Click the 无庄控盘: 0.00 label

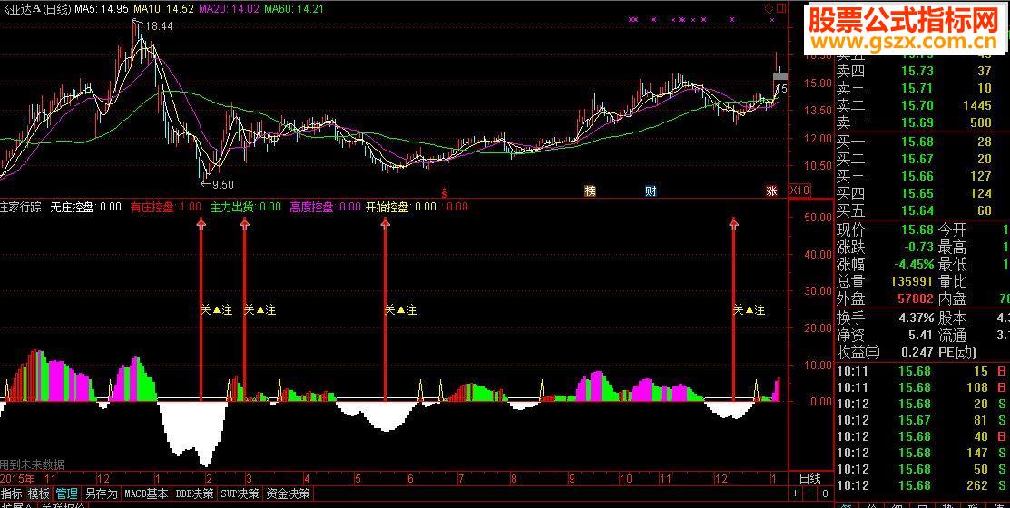(x=85, y=207)
